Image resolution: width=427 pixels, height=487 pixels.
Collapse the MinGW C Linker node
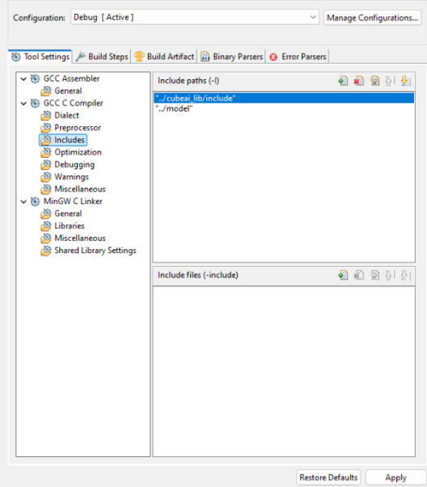pyautogui.click(x=23, y=201)
